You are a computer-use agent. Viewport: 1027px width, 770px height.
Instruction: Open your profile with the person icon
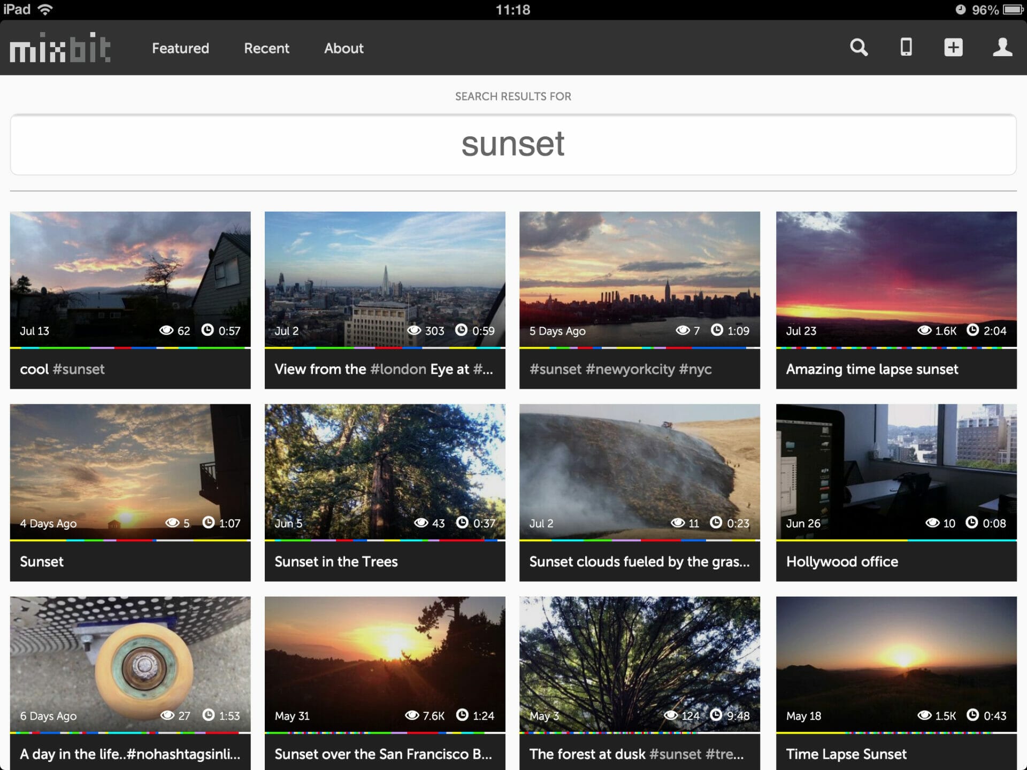pos(1002,48)
